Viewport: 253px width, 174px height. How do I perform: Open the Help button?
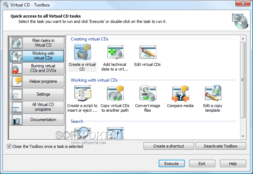233,164
